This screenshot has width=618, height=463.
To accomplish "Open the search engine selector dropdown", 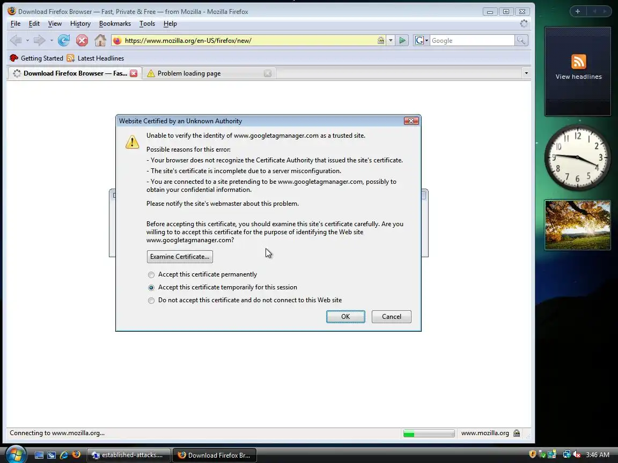I will point(421,40).
